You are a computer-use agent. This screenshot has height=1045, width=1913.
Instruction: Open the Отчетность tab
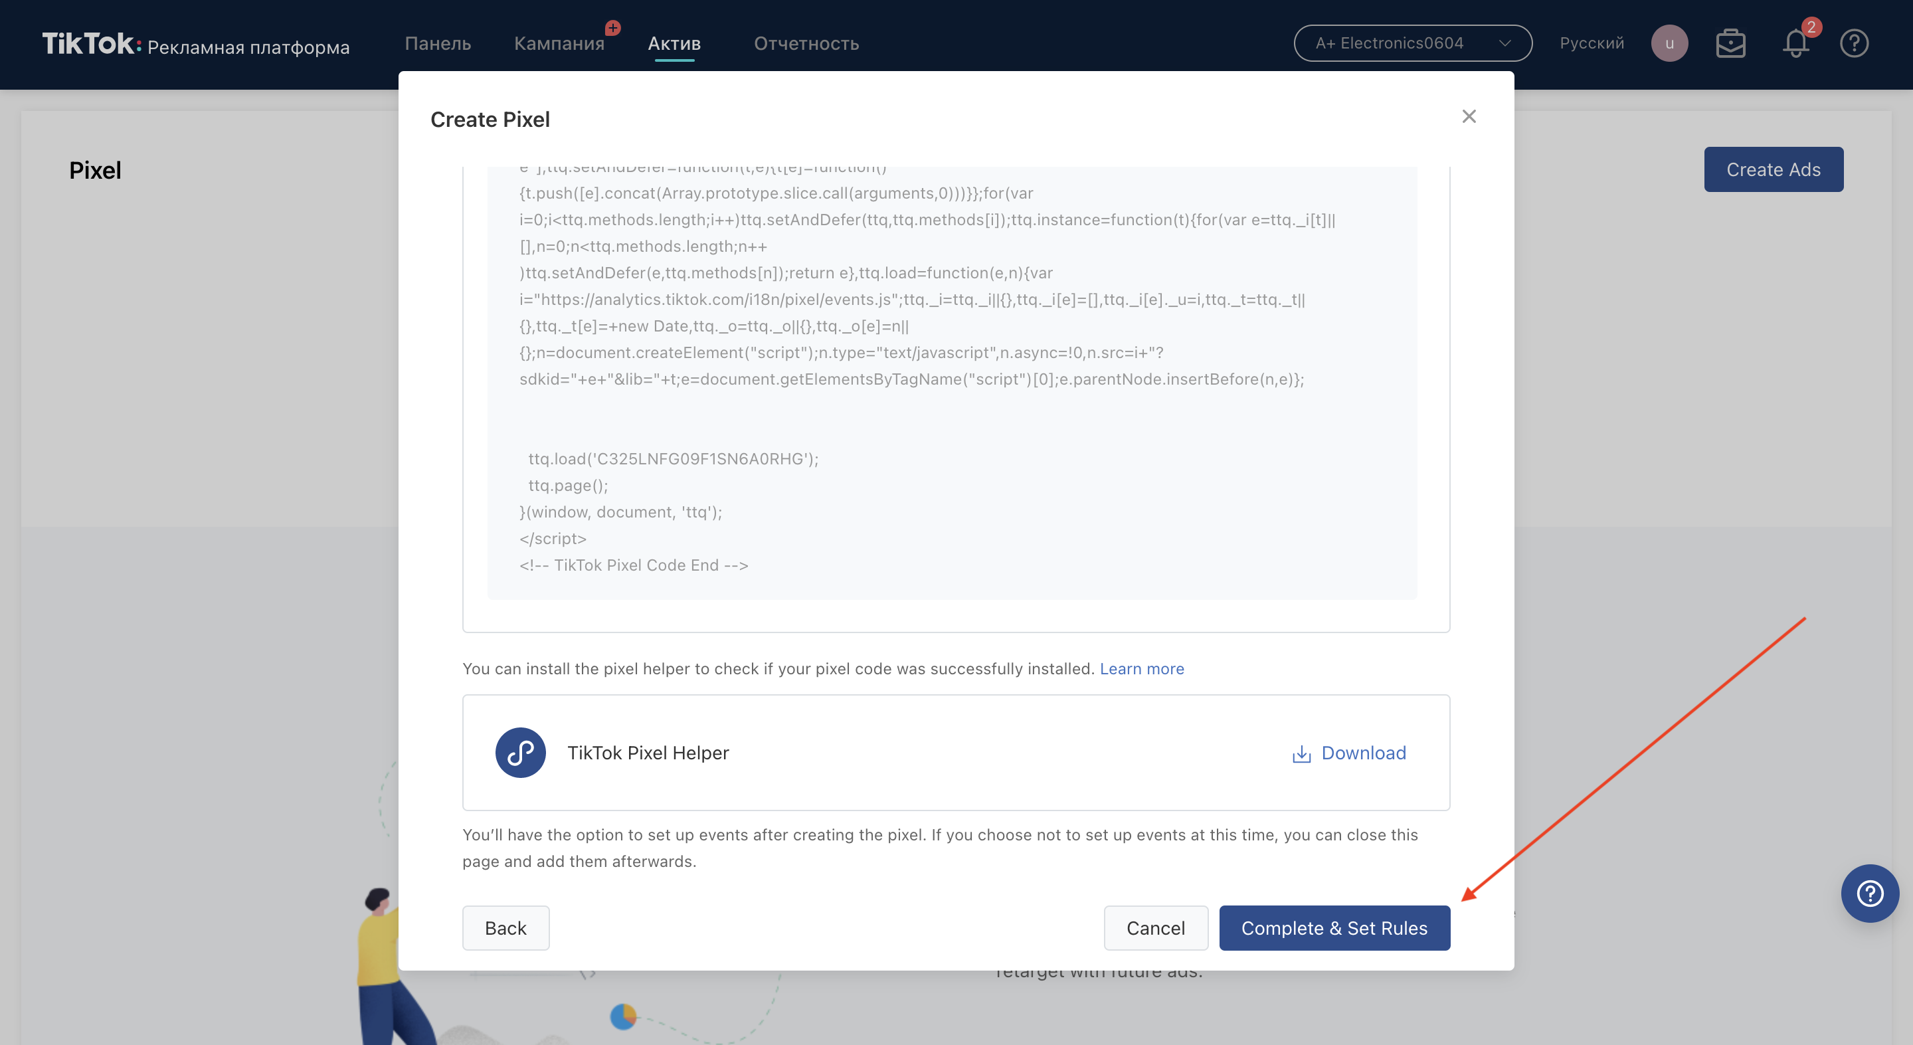[x=806, y=43]
